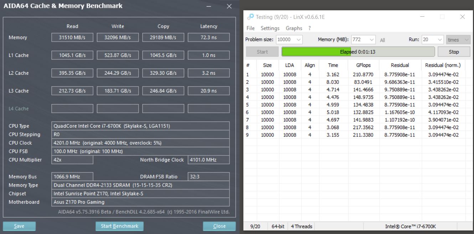The image size is (474, 234).
Task: Minimize the LinX window
Action: tap(422, 17)
